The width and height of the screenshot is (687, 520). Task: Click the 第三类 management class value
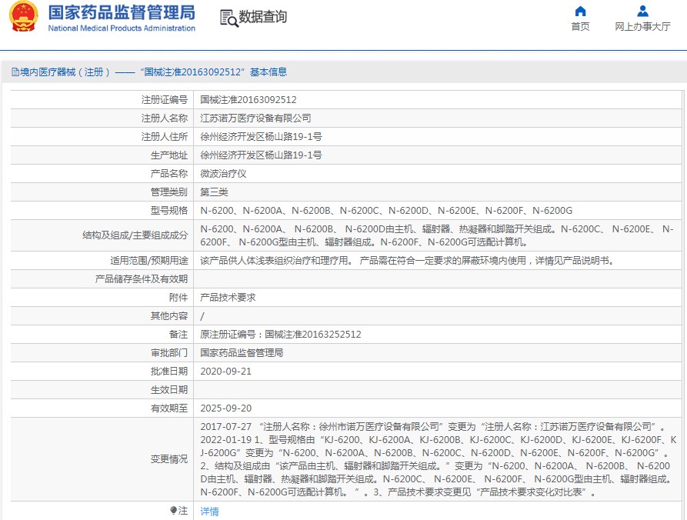(214, 192)
